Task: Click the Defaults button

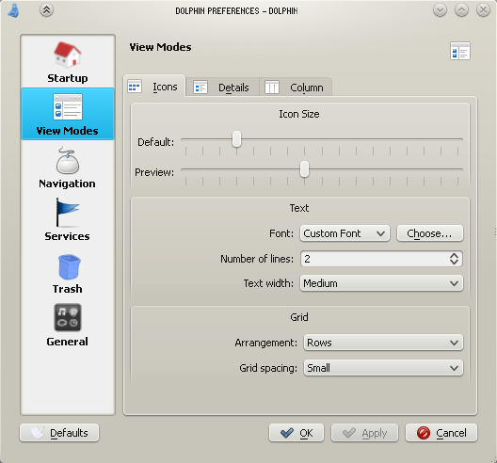Action: click(59, 433)
